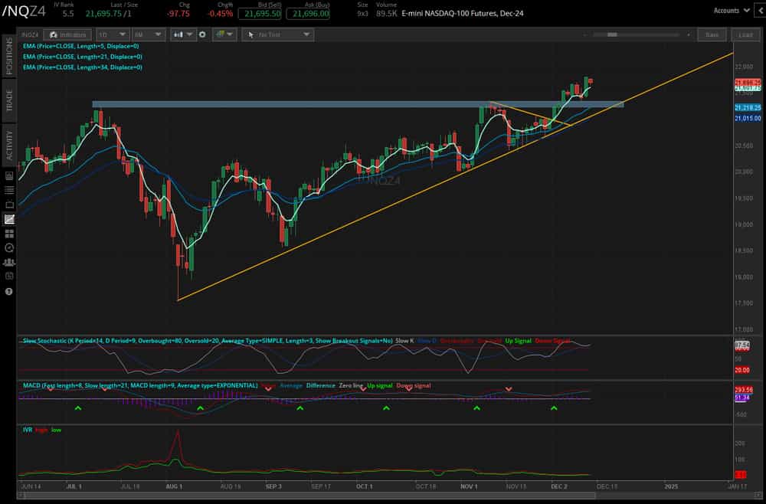Click the Load chart button
The image size is (766, 504).
coord(744,34)
